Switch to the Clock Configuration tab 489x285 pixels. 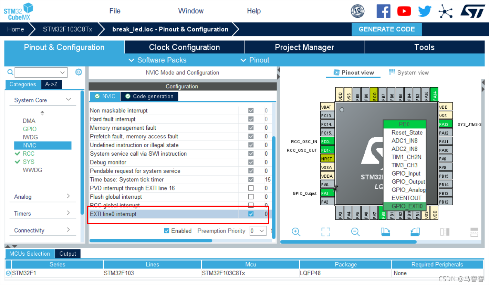click(184, 47)
